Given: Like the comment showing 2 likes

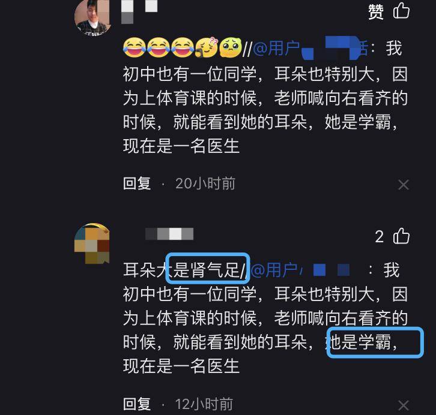Looking at the screenshot, I should click(401, 236).
